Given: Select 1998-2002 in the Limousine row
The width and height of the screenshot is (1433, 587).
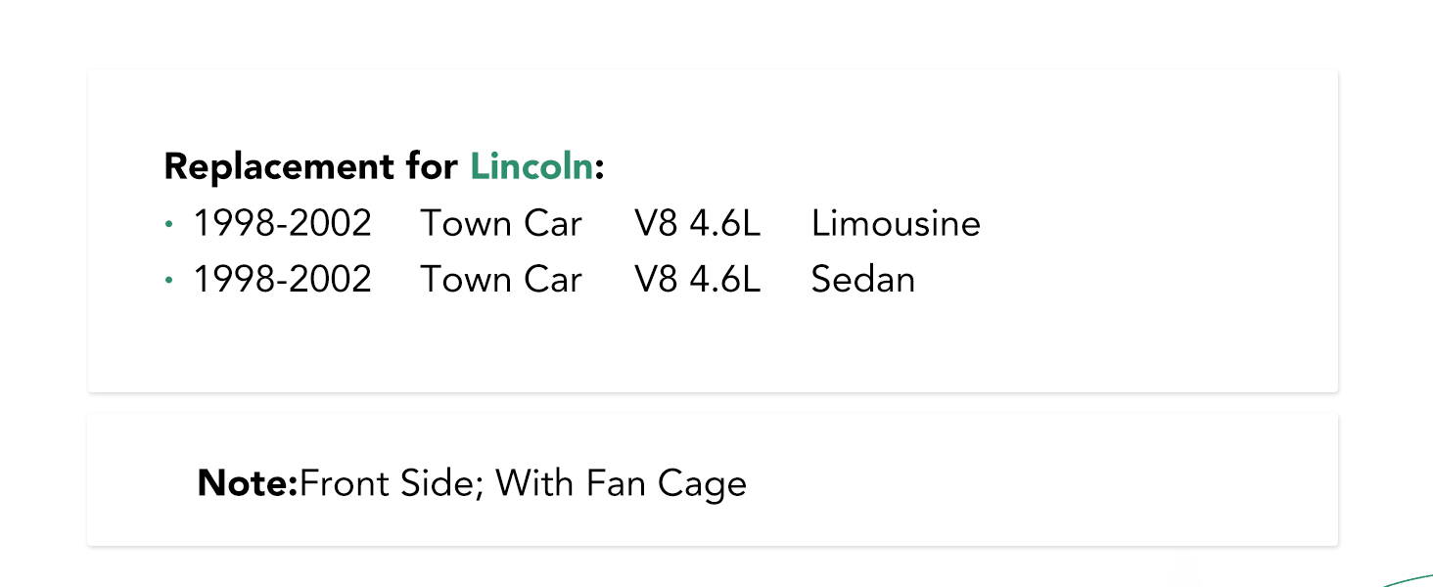Looking at the screenshot, I should [282, 224].
